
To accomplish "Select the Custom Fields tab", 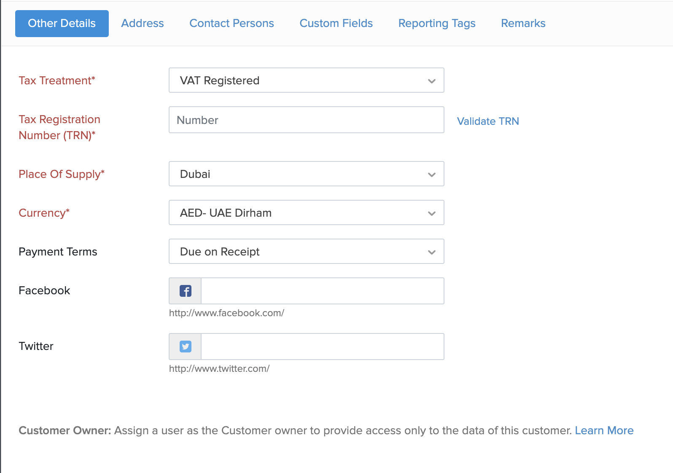I will pos(336,23).
